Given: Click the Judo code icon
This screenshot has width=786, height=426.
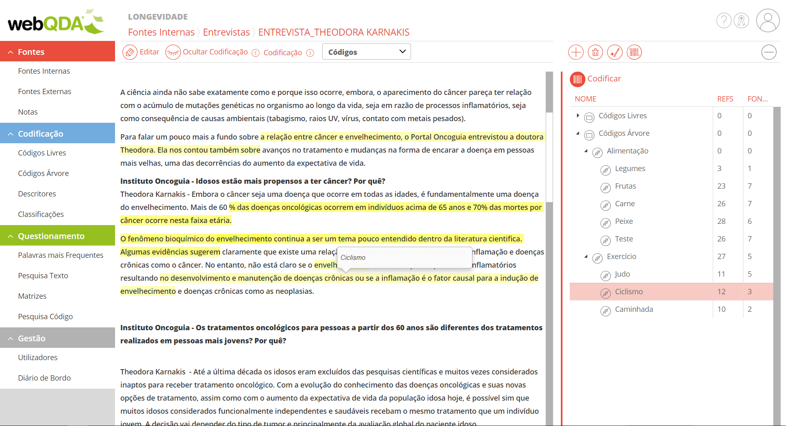Looking at the screenshot, I should coord(605,276).
